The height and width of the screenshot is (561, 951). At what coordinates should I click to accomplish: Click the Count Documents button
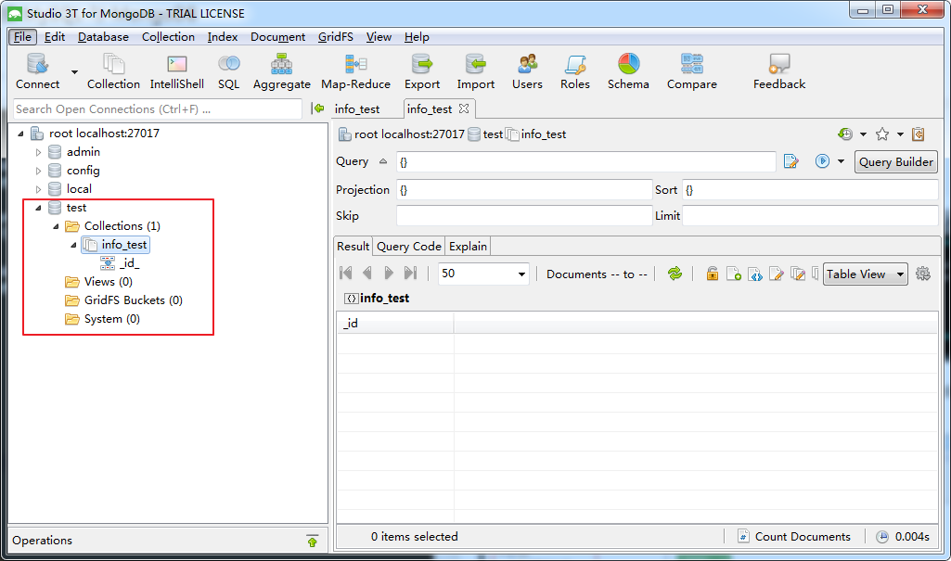[x=794, y=536]
